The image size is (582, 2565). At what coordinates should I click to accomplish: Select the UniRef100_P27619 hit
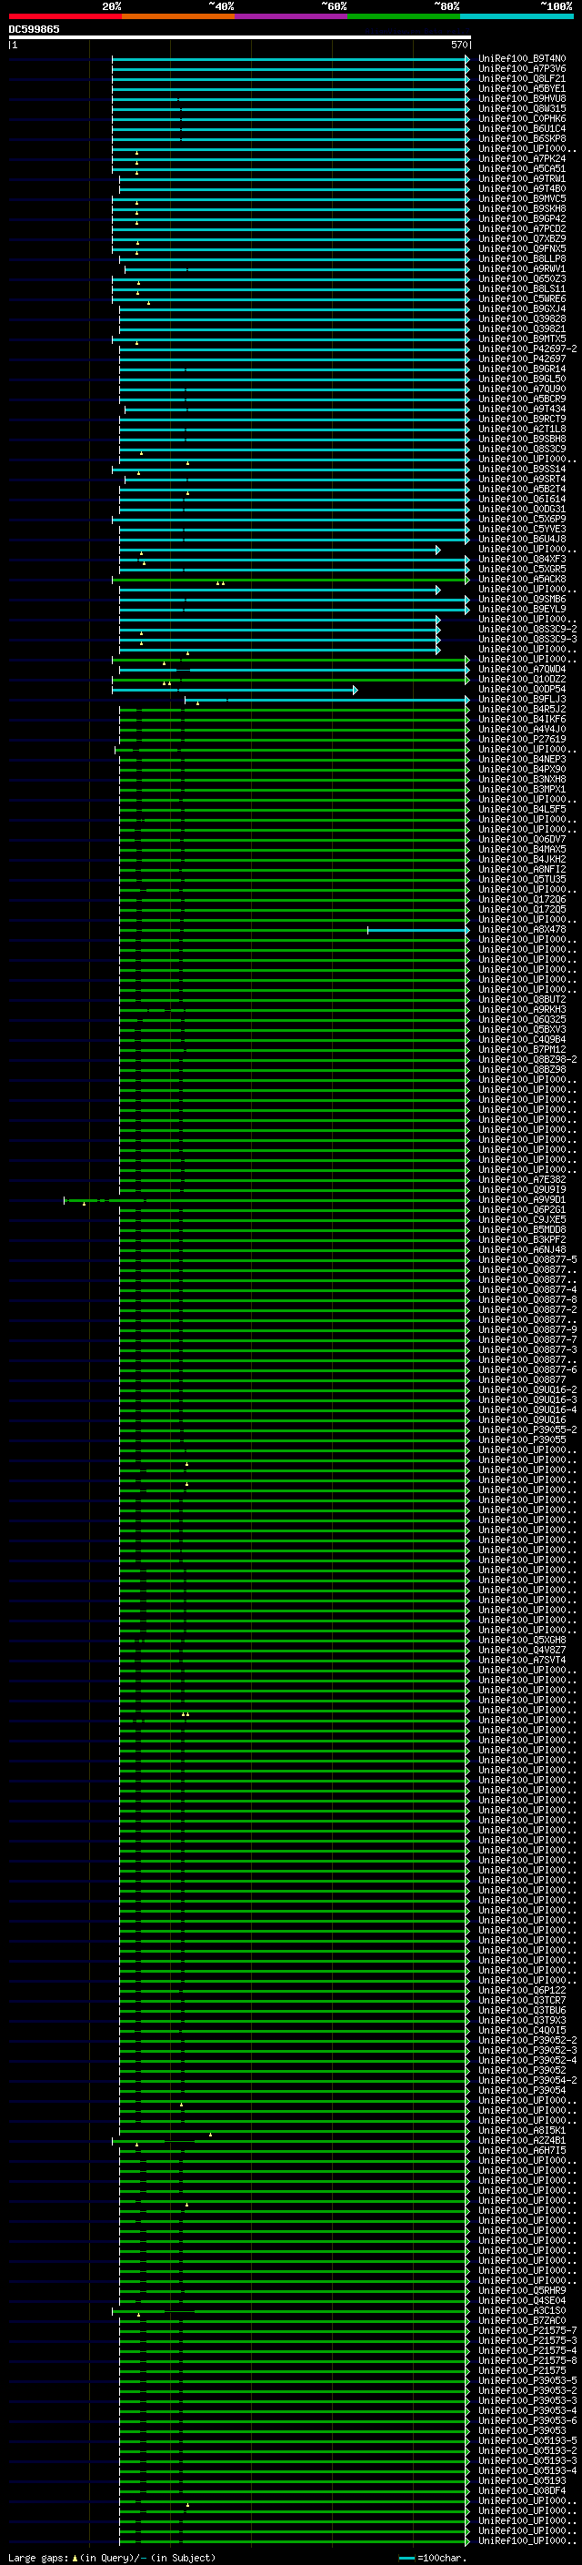[522, 740]
